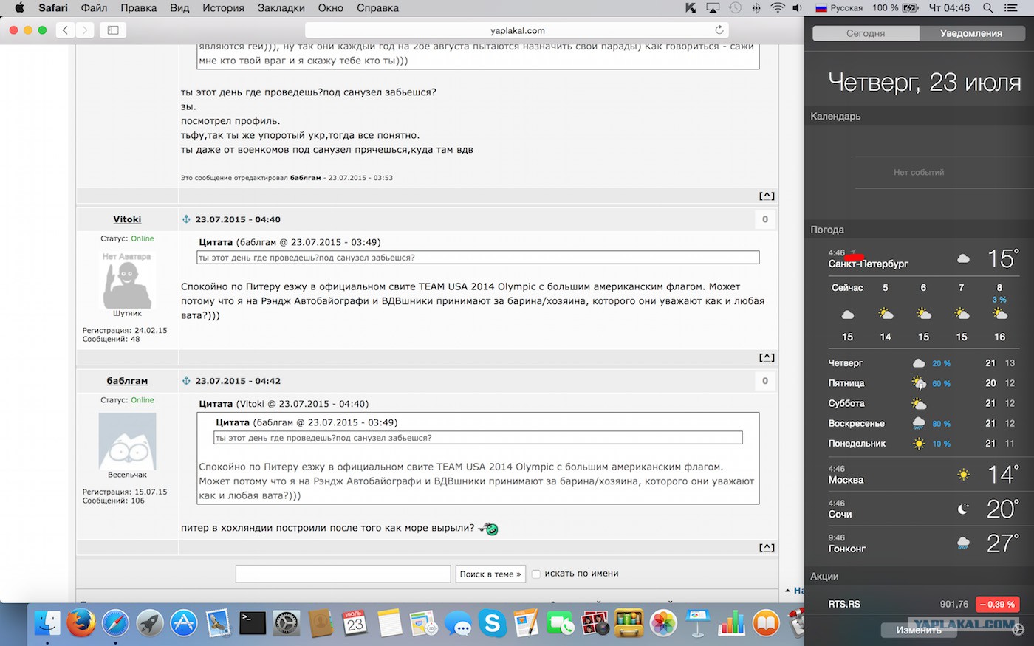
Task: Open the Time Machine menu bar icon
Action: pos(735,8)
